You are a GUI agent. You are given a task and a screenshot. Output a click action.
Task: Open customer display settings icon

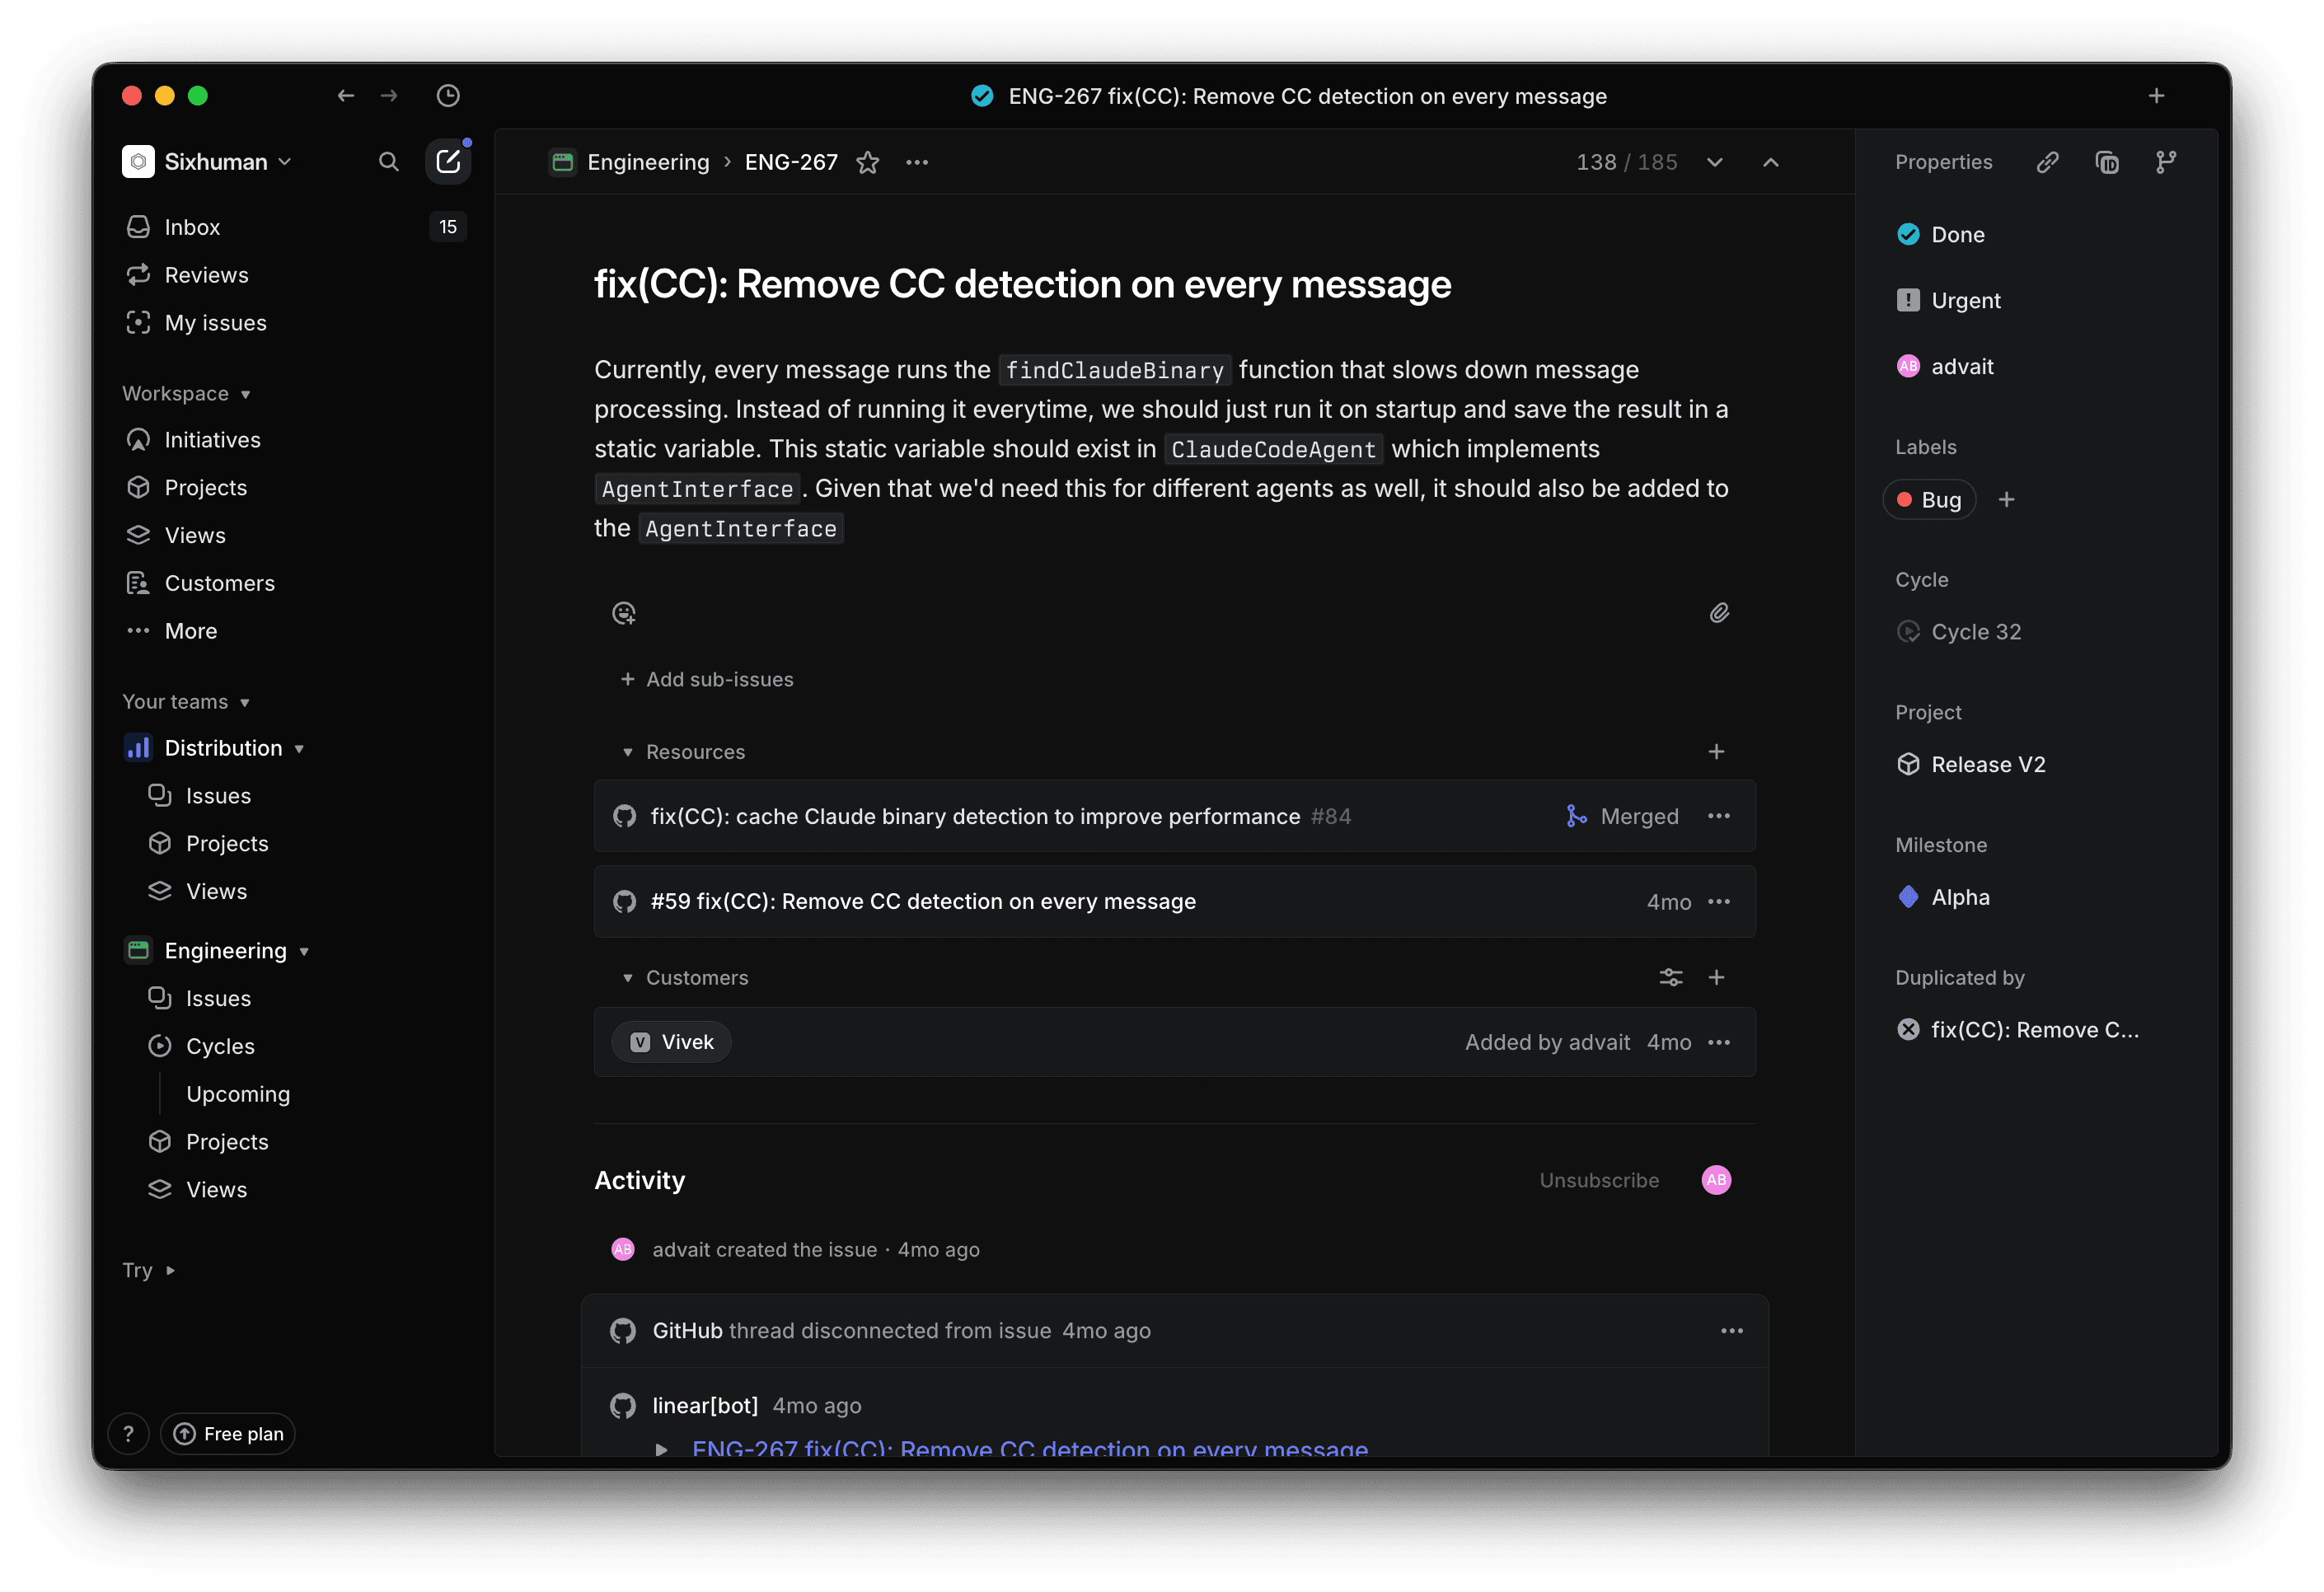[1671, 978]
